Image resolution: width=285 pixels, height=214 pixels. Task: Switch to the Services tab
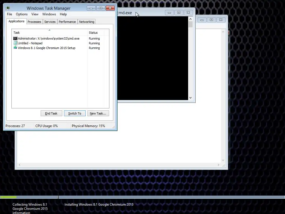[50, 22]
